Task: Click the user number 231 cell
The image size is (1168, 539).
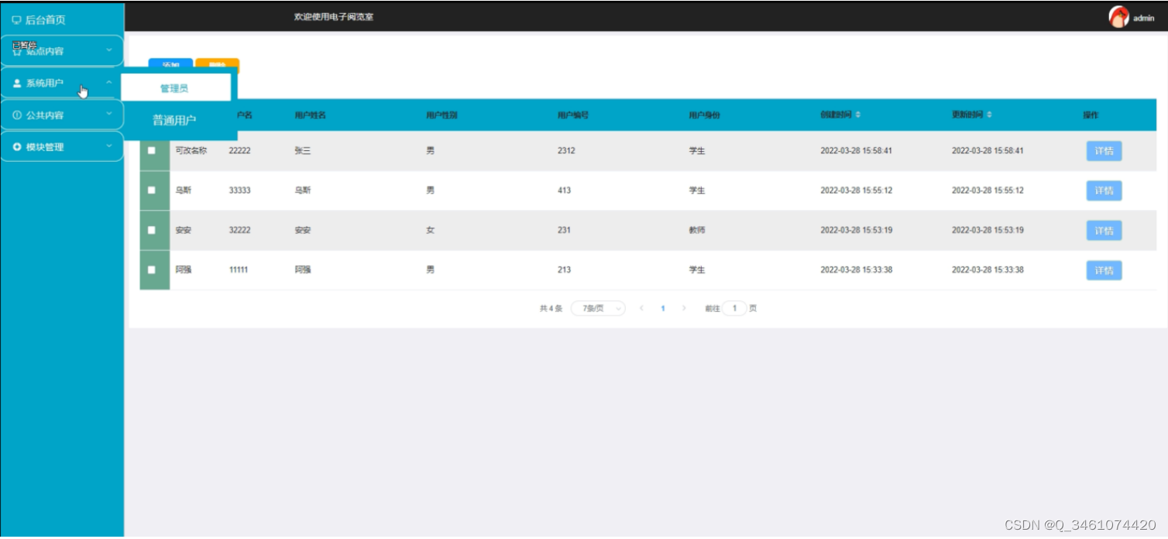Action: tap(564, 230)
